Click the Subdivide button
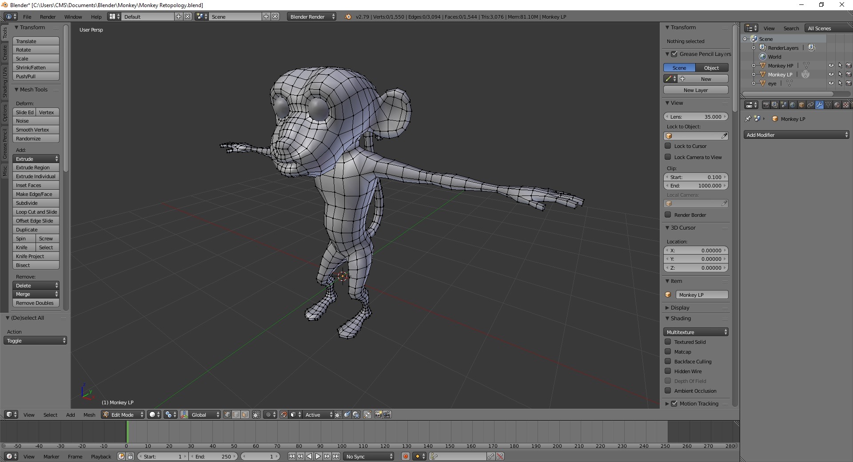The image size is (853, 462). pyautogui.click(x=36, y=203)
